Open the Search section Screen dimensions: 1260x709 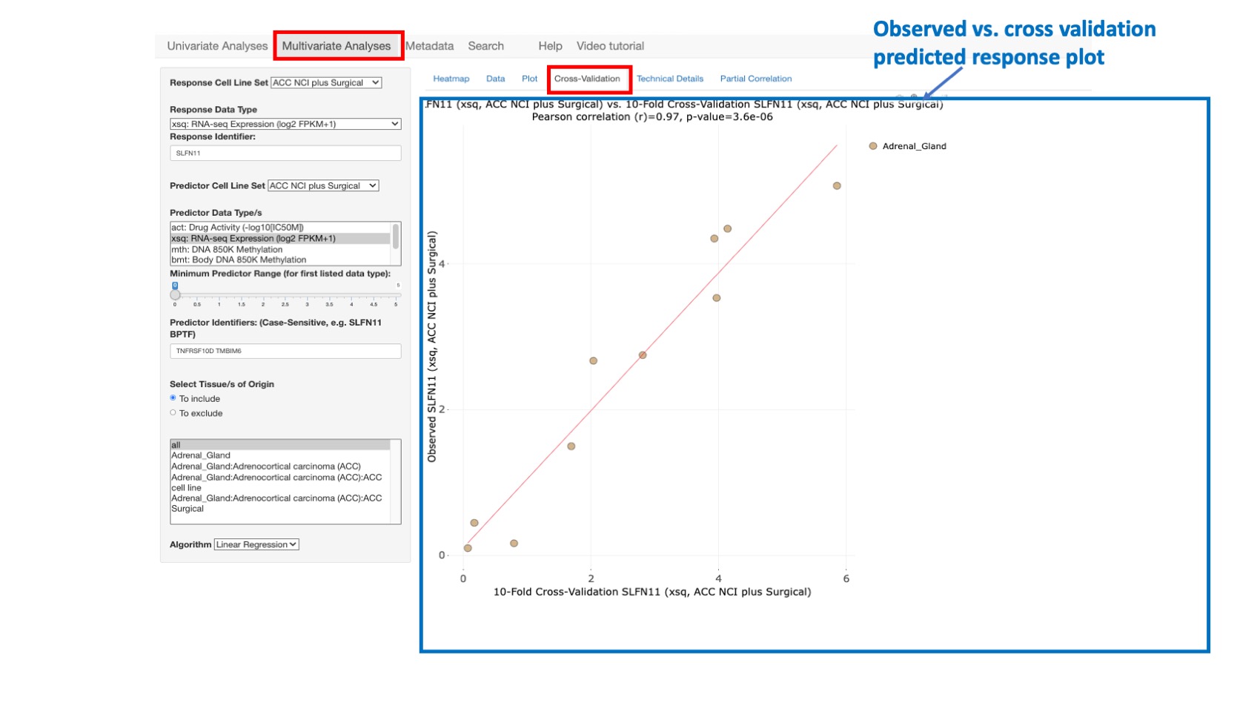(485, 45)
